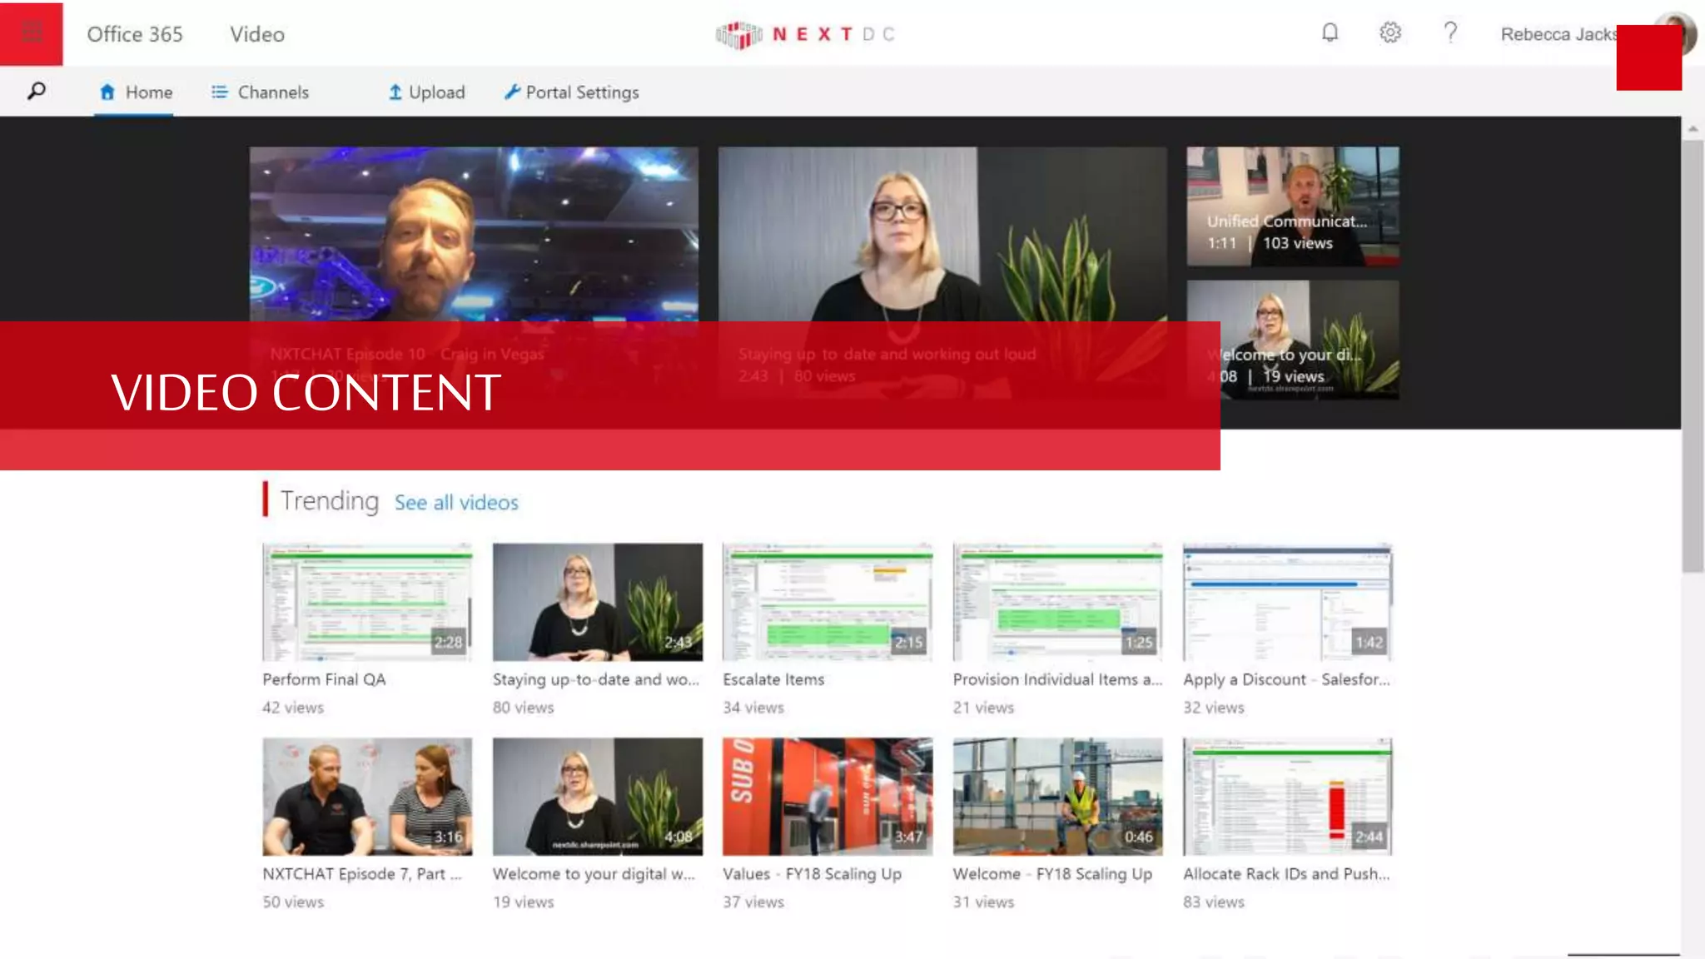Click the search magnifier icon

(36, 92)
